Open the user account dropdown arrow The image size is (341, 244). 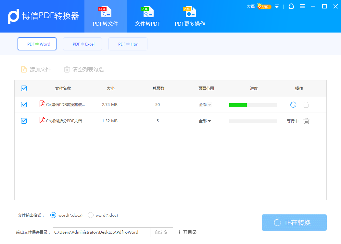tap(277, 7)
